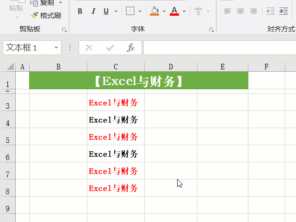296x222 pixels.
Task: Select column B header
Action: (58, 67)
